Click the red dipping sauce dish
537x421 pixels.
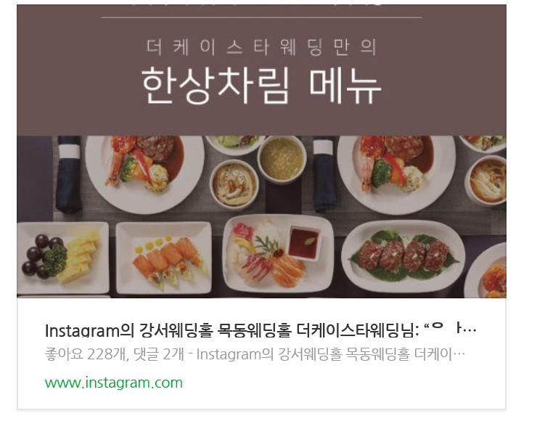coord(304,242)
